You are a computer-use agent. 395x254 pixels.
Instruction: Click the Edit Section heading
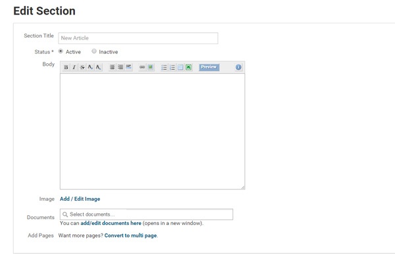(44, 11)
